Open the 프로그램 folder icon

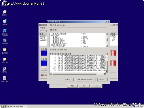click(5, 60)
